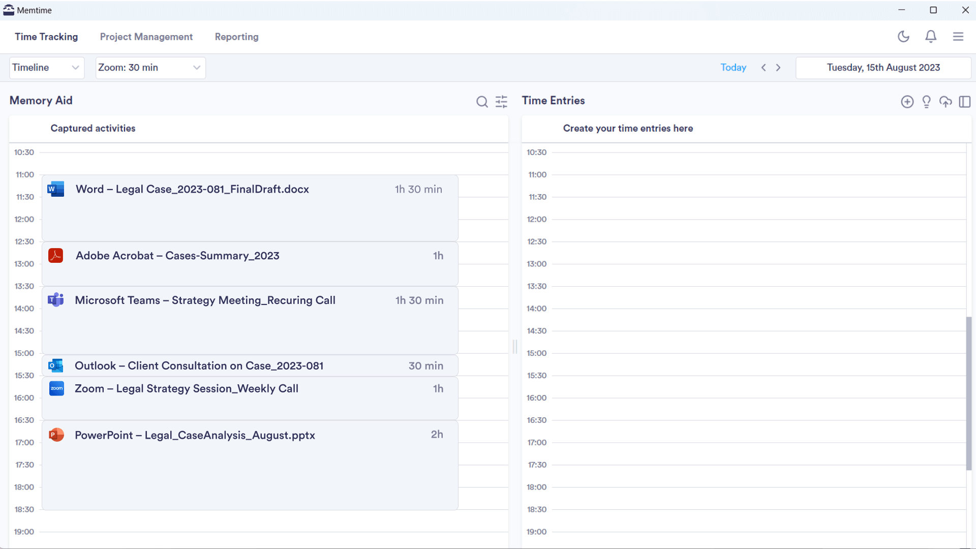
Task: Click the lightbulb suggestions icon
Action: (x=926, y=102)
